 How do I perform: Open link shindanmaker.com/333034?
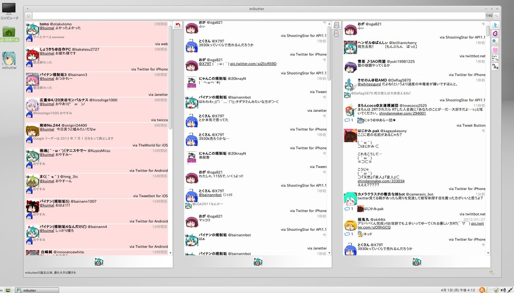click(x=381, y=181)
